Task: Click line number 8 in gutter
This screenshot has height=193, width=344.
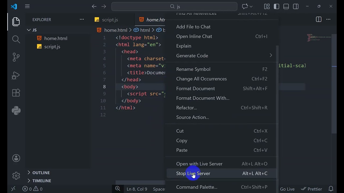Action: coord(104,87)
